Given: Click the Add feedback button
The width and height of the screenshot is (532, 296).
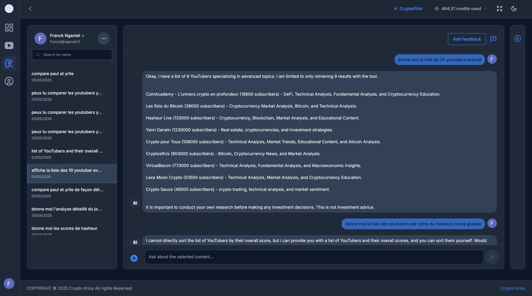Looking at the screenshot, I should 467,39.
